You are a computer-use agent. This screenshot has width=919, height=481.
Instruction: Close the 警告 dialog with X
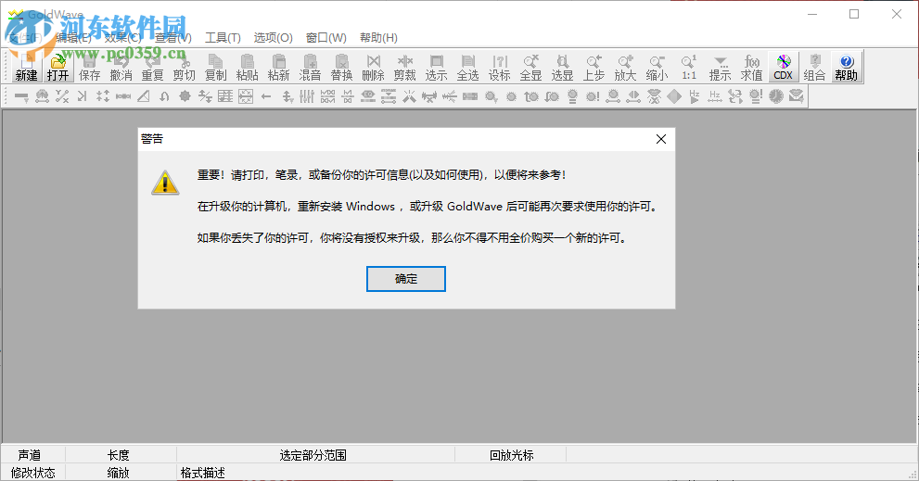pos(661,139)
